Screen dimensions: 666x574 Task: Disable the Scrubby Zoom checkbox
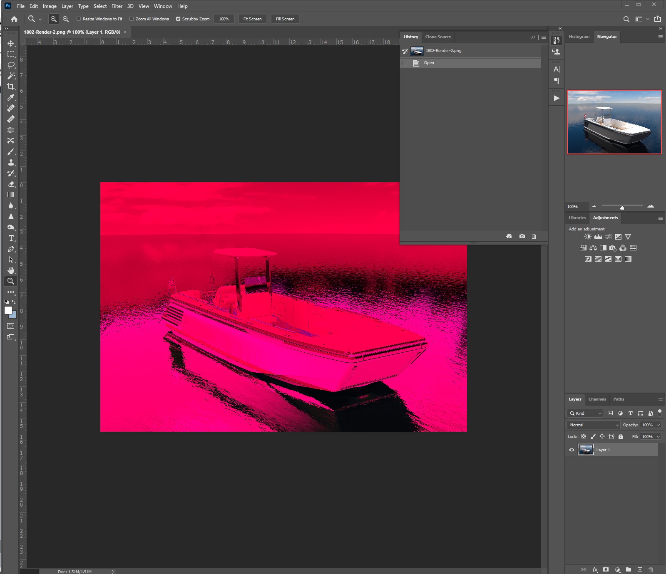coord(178,19)
